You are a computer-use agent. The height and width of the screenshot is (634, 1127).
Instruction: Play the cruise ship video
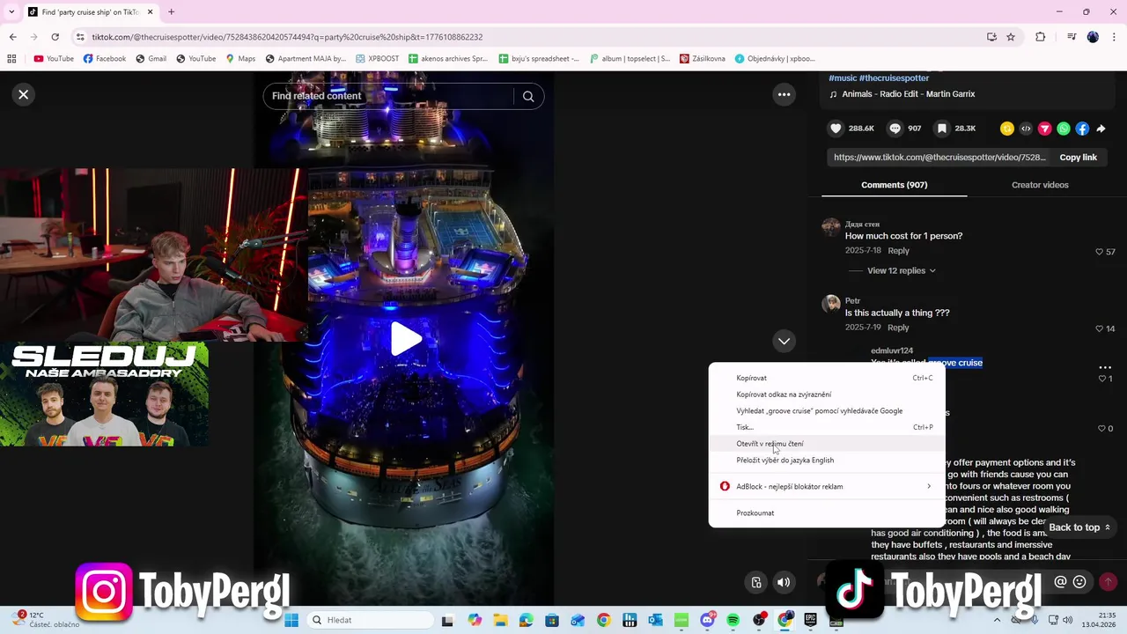pyautogui.click(x=404, y=339)
